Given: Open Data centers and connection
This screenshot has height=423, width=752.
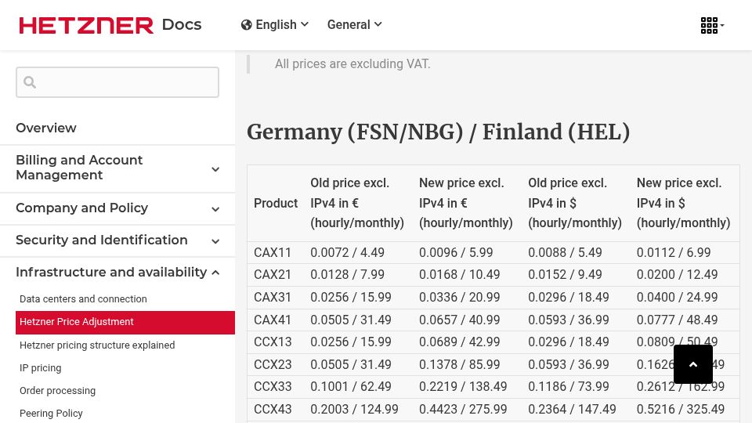Looking at the screenshot, I should (83, 299).
